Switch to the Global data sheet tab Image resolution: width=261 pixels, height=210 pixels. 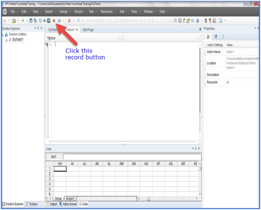click(58, 198)
